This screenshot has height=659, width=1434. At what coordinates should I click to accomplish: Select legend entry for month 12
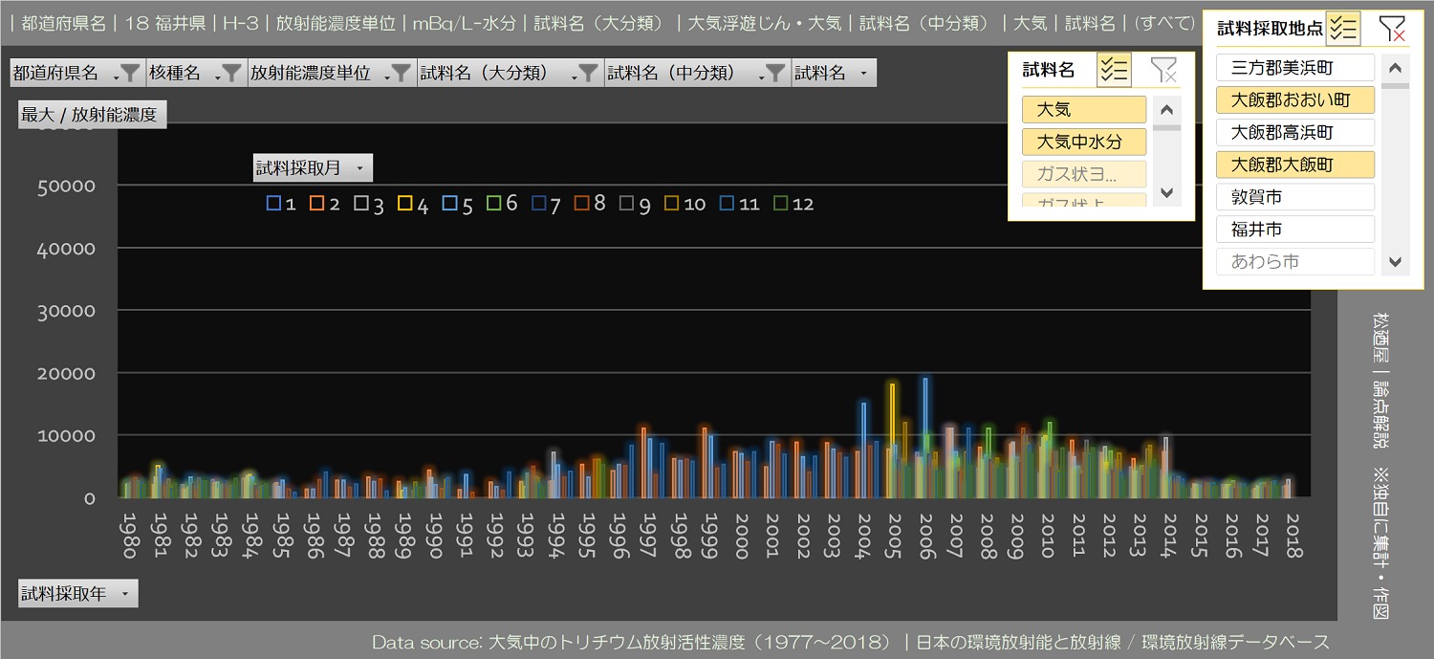[794, 204]
